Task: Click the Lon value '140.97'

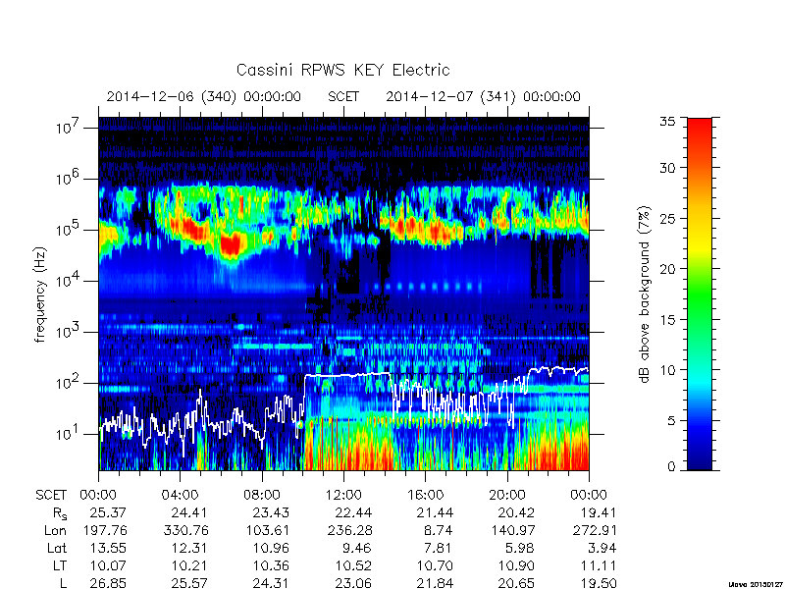Action: click(512, 530)
